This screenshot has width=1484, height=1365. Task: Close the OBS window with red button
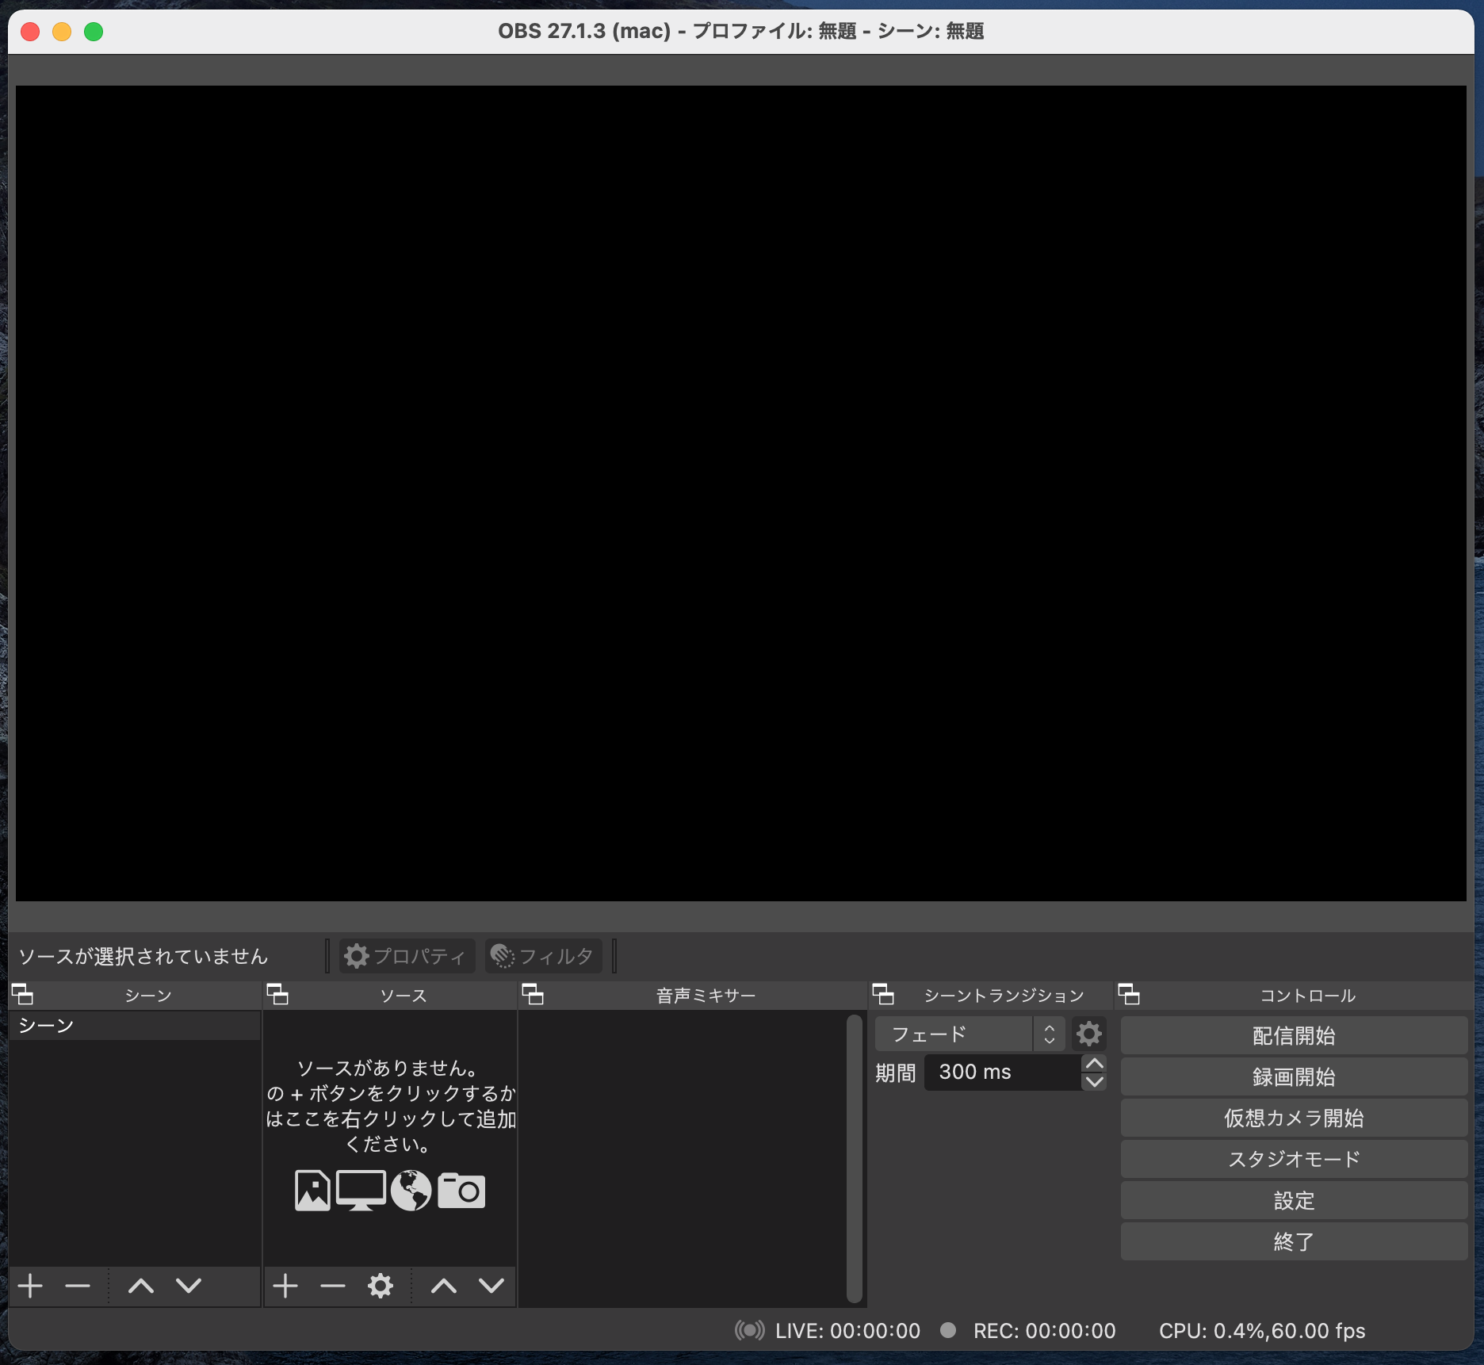pyautogui.click(x=30, y=31)
